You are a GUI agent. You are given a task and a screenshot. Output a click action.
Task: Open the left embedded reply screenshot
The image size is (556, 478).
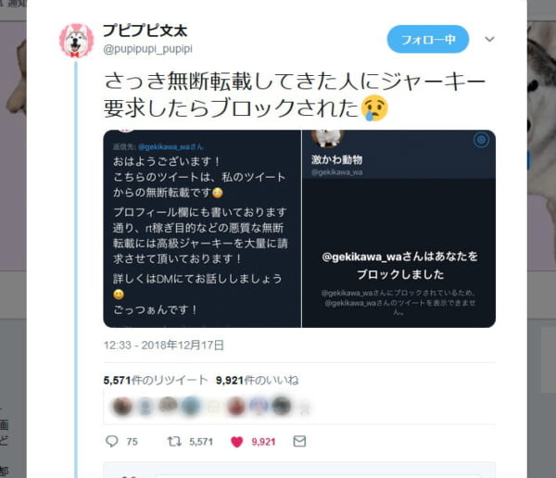(x=202, y=229)
